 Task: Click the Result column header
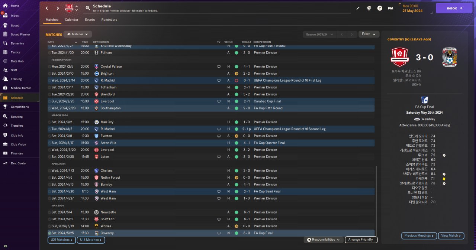coord(246,42)
